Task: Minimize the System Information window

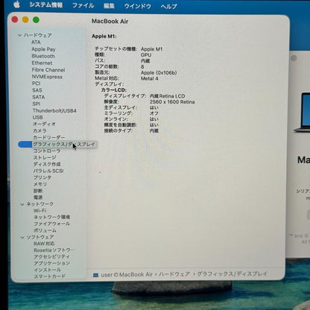Action: pos(25,19)
